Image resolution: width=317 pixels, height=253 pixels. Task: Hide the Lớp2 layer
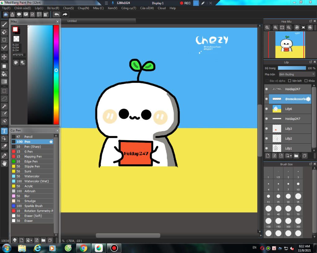[267, 138]
